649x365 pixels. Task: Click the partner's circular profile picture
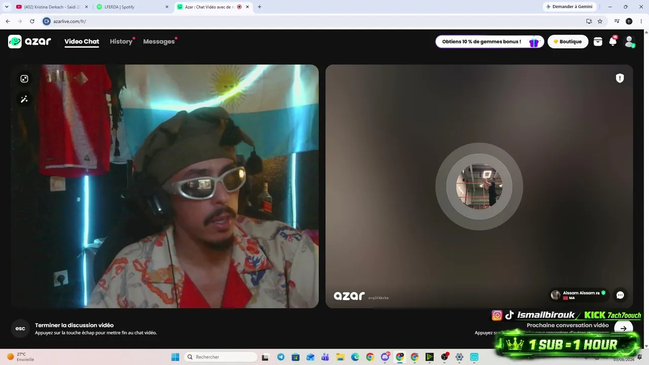[479, 187]
